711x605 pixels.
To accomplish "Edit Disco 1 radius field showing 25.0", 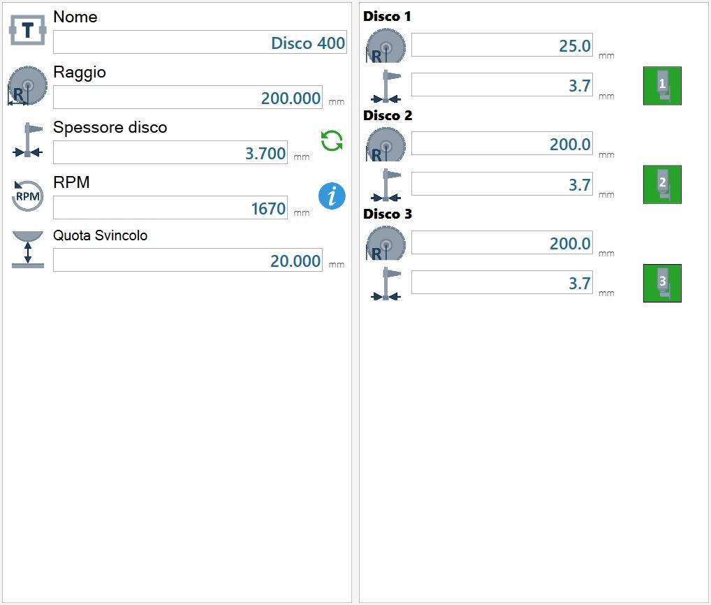I will [502, 45].
